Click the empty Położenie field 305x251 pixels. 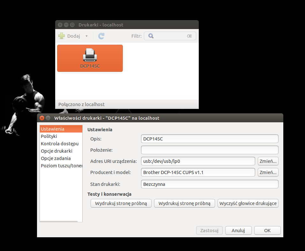coord(210,150)
